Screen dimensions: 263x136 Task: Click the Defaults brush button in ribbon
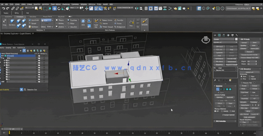(145, 22)
